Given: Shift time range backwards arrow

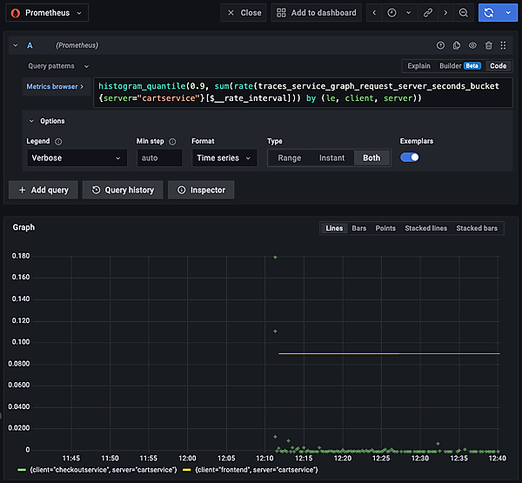Looking at the screenshot, I should click(374, 13).
